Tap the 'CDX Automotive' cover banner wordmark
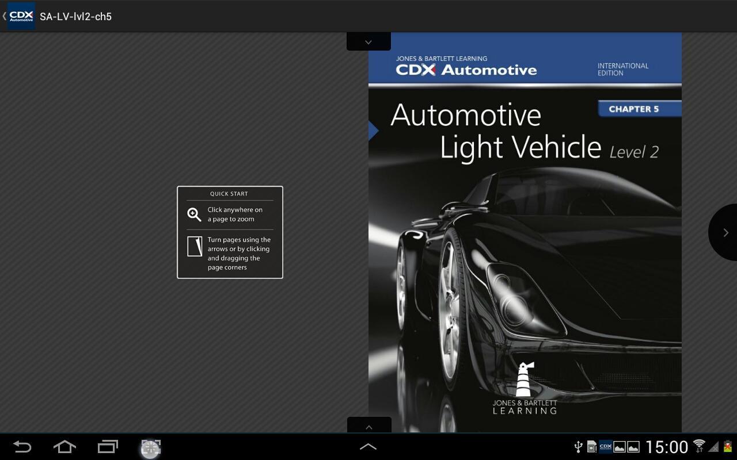This screenshot has height=460, width=737. pyautogui.click(x=466, y=70)
